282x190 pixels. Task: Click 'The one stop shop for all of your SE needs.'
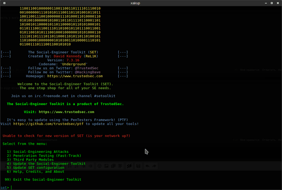click(x=65, y=88)
